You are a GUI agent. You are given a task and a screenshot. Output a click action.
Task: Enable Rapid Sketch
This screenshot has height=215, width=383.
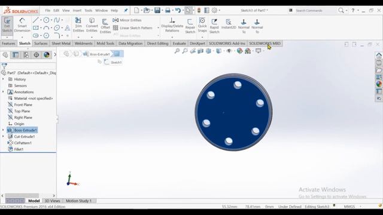(214, 26)
